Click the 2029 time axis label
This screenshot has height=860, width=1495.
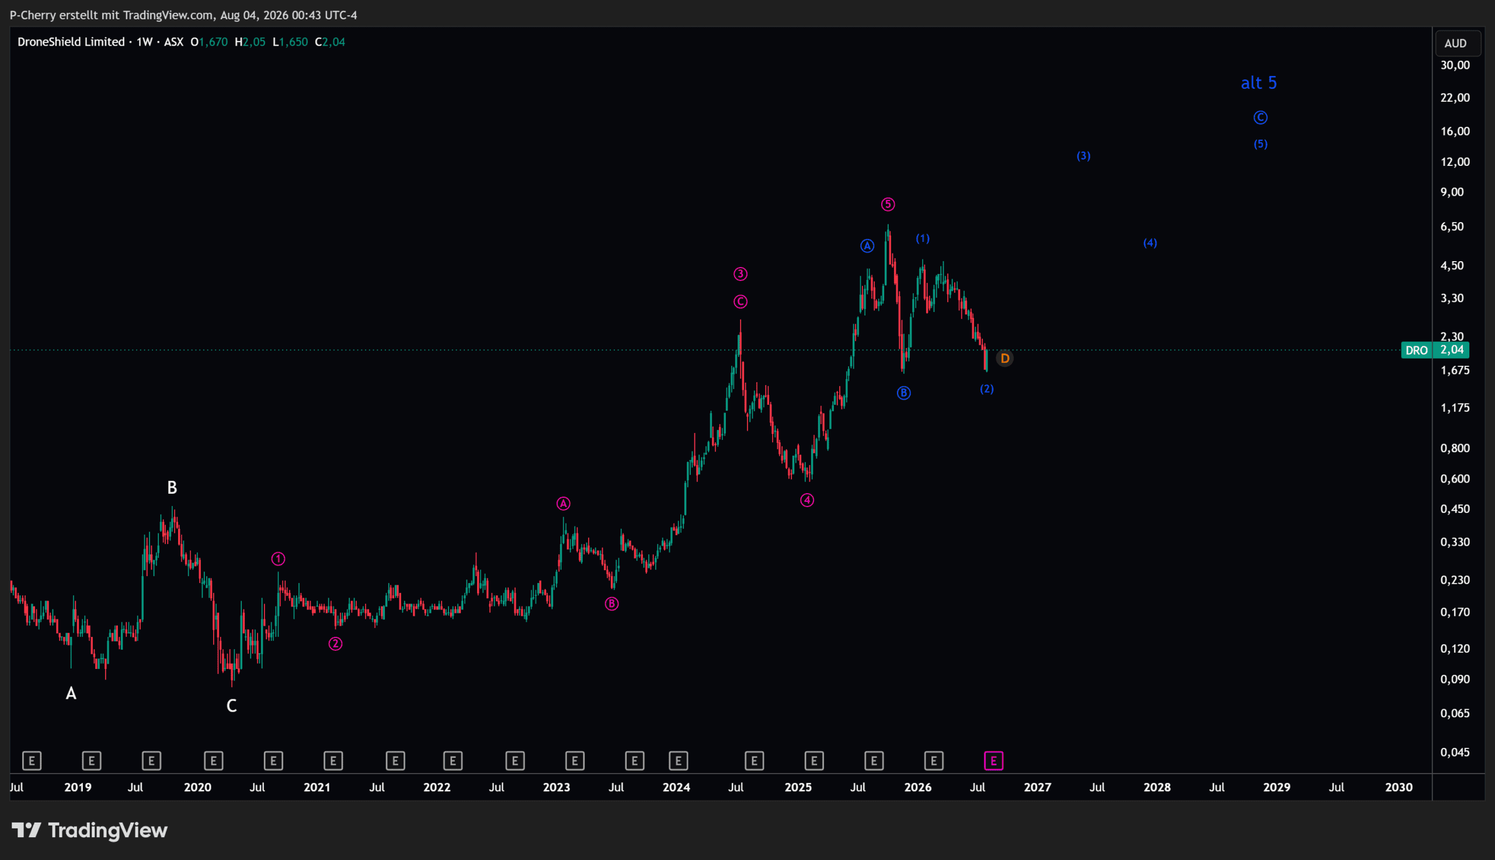tap(1277, 788)
